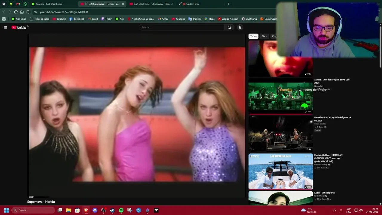Image resolution: width=382 pixels, height=215 pixels.
Task: Open Brave browser from the taskbar
Action: tap(86, 210)
